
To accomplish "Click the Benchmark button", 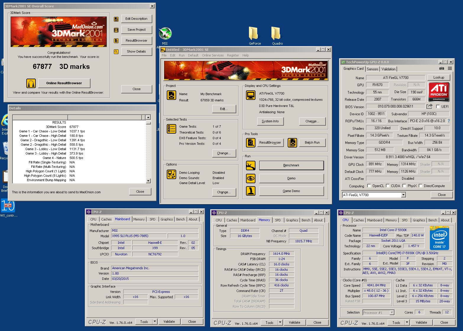I will [291, 165].
